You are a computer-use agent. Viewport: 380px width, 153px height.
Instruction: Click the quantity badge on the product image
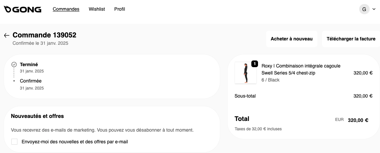click(x=255, y=64)
